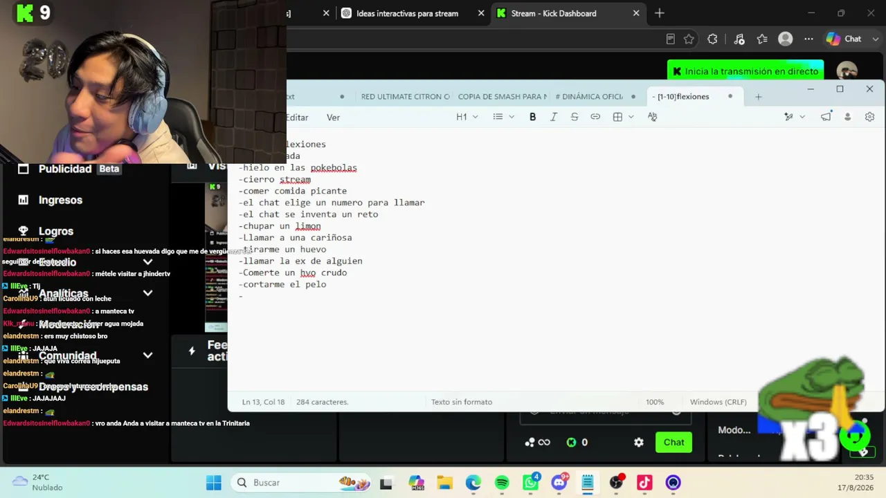The width and height of the screenshot is (886, 498).
Task: Click green Chat send button
Action: [673, 442]
